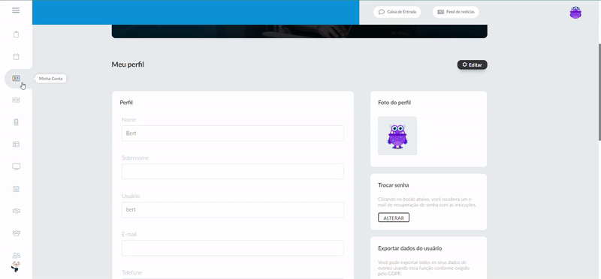Click the clipboard icon in sidebar

16,34
